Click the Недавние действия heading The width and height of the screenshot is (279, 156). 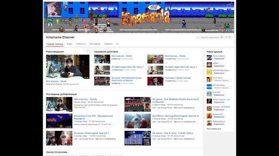pyautogui.click(x=106, y=52)
